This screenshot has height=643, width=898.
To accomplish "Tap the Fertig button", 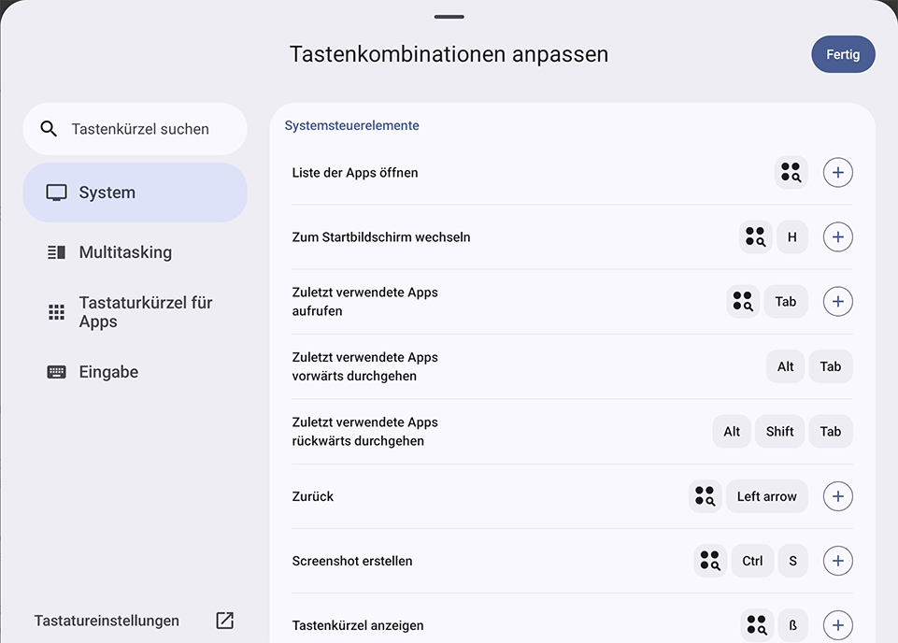I will pos(843,54).
